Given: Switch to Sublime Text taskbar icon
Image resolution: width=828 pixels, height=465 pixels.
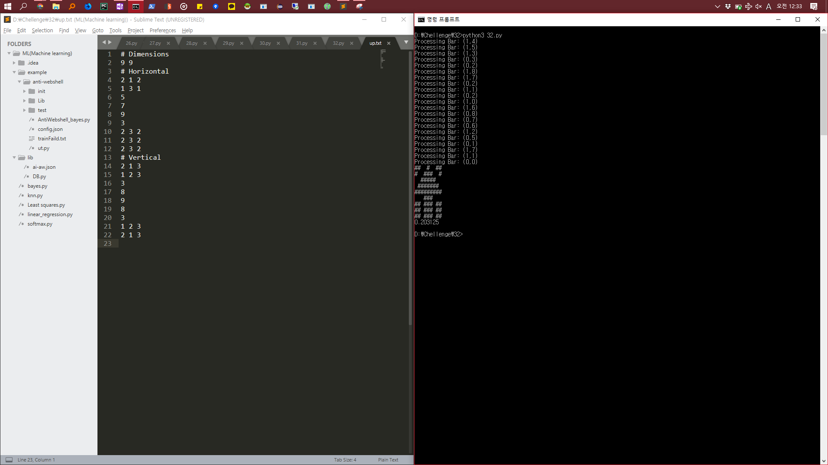Looking at the screenshot, I should pos(343,6).
